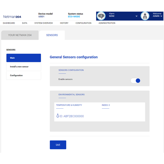Open Install a new sensor
Viewport: 164px width, 164px height.
point(24,67)
